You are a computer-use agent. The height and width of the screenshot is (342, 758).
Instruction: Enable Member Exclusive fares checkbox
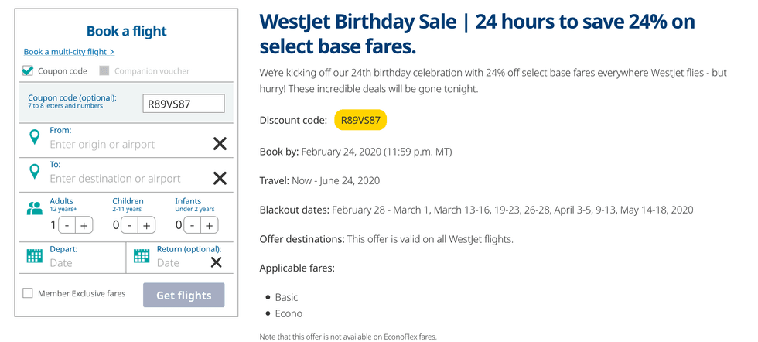28,293
